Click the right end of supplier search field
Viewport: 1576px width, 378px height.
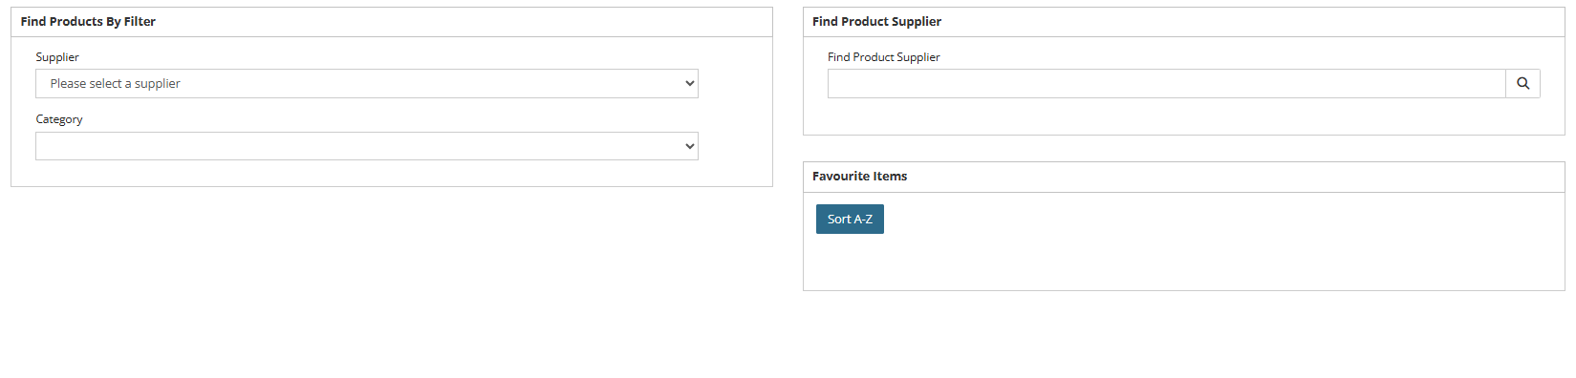point(1472,84)
